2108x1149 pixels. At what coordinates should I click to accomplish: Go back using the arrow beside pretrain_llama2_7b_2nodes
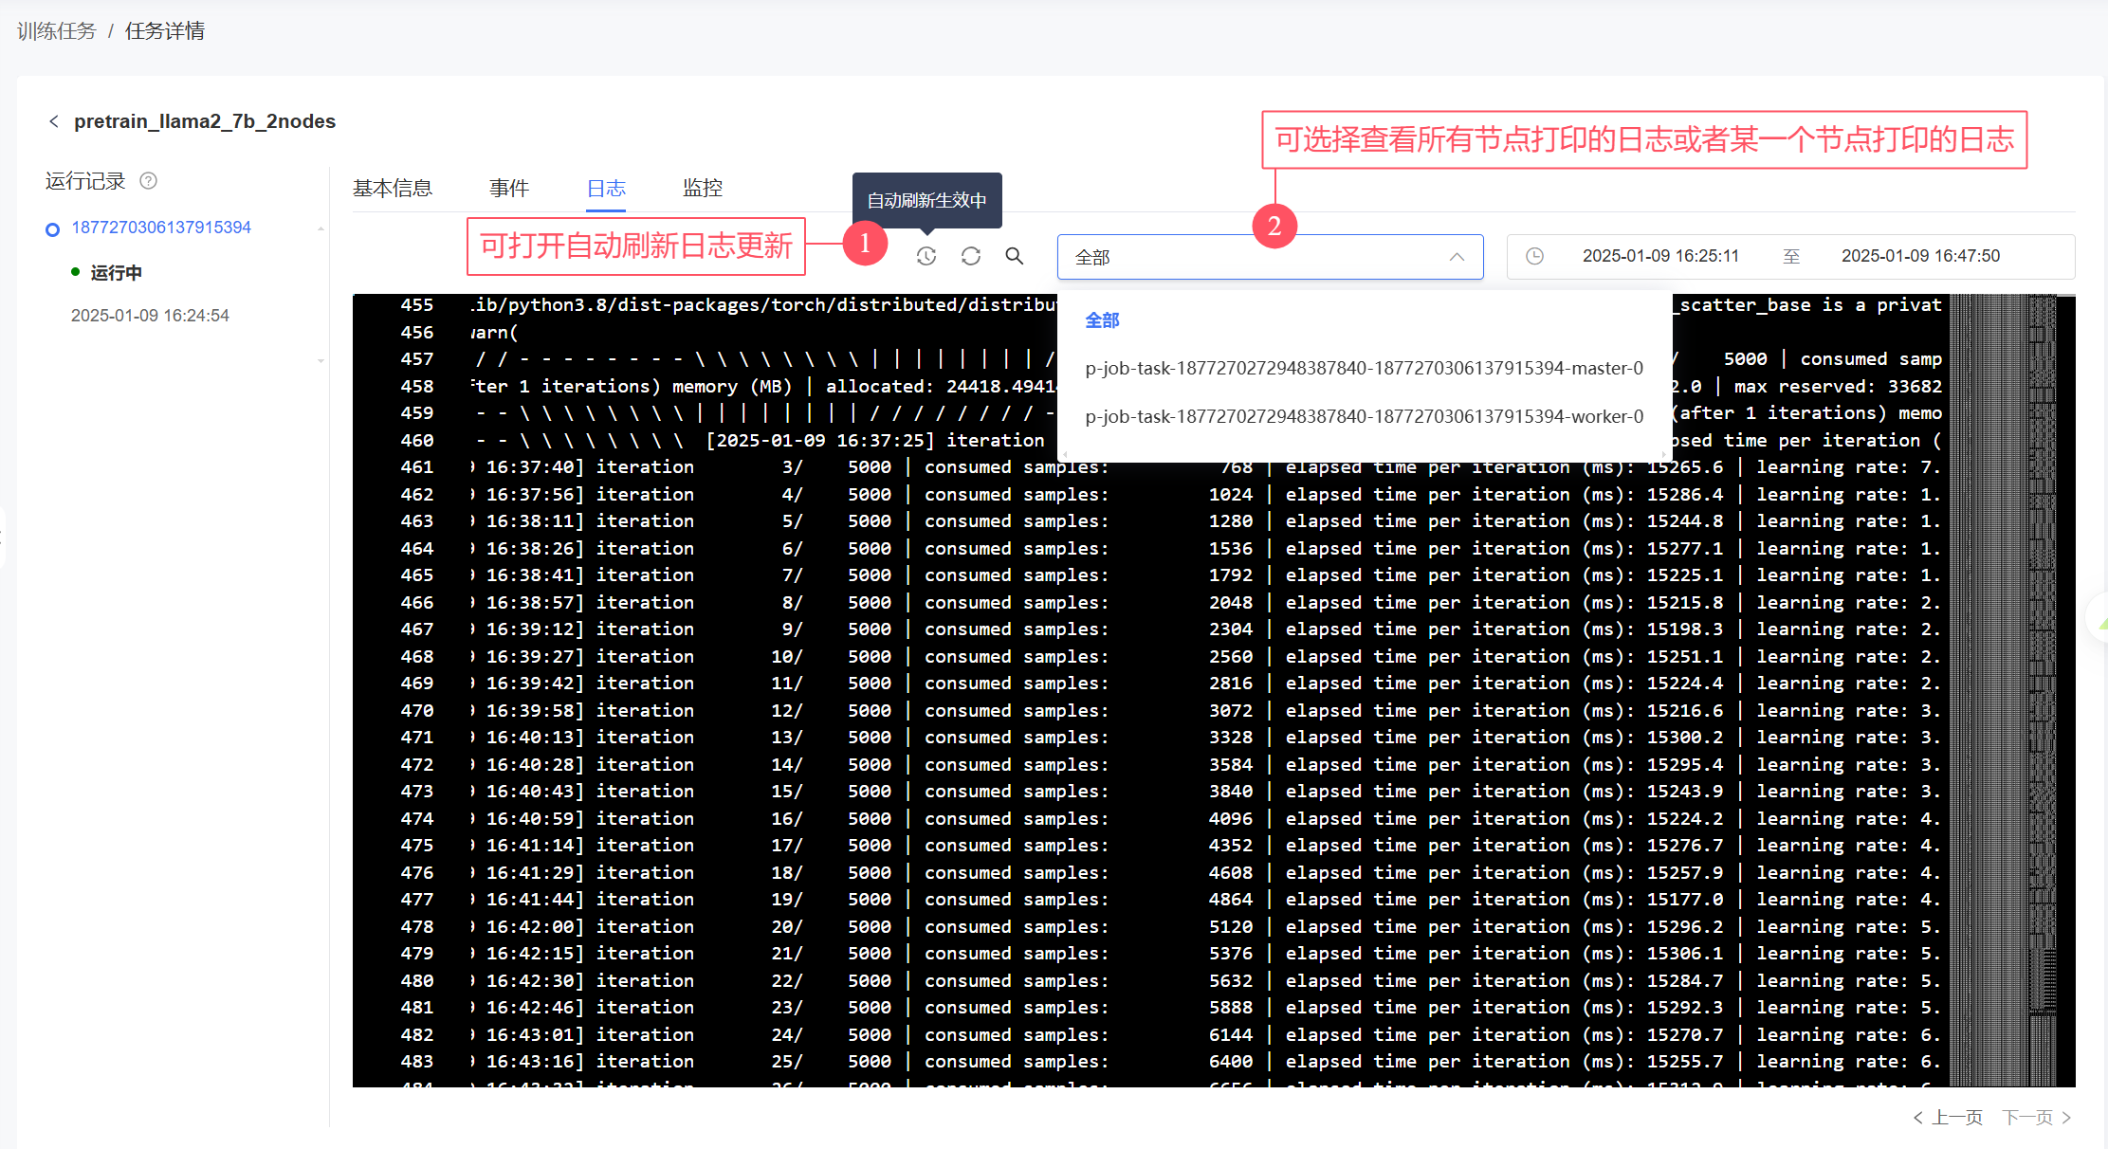point(54,121)
